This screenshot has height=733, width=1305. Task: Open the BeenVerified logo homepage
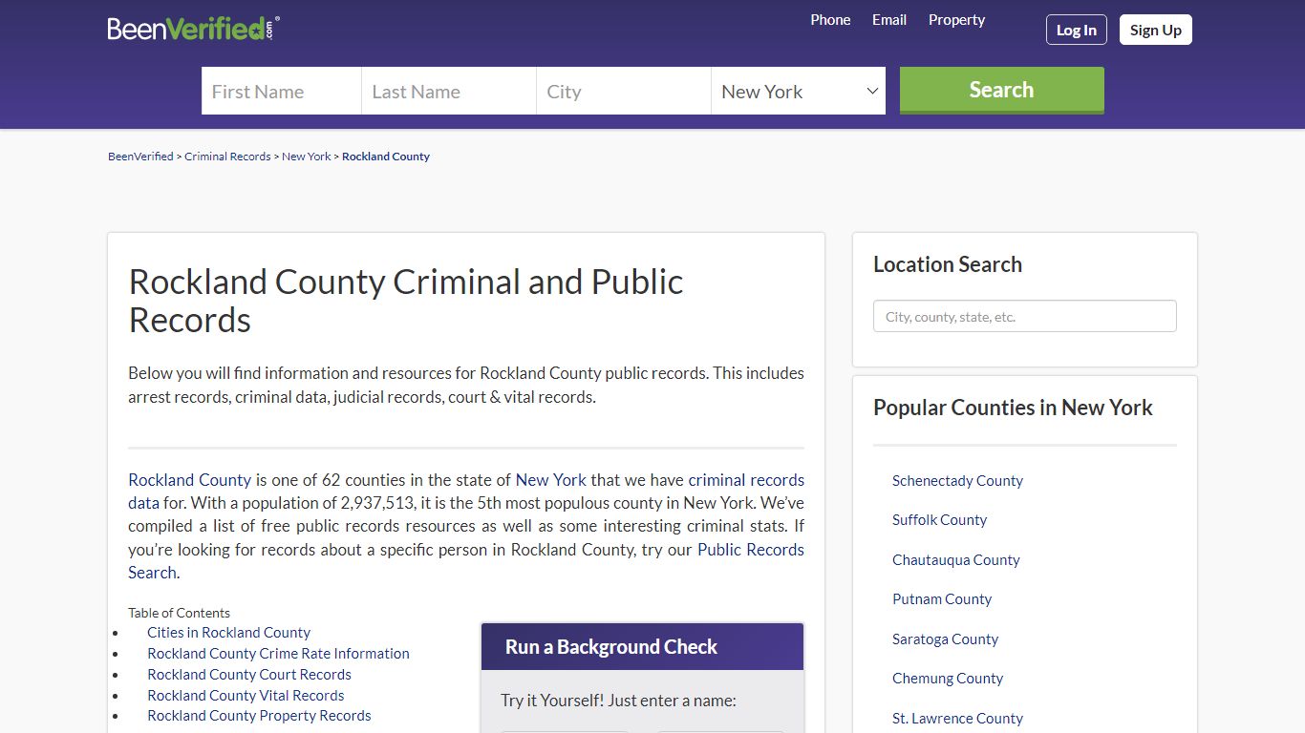point(193,29)
